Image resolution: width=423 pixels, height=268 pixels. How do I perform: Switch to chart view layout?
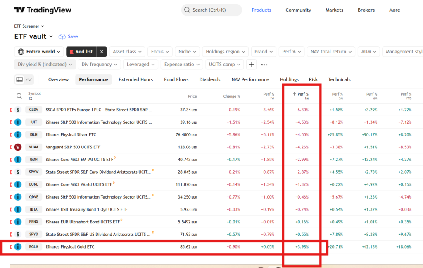29,79
